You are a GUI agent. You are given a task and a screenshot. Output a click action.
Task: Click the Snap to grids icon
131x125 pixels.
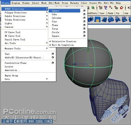tap(101, 8)
